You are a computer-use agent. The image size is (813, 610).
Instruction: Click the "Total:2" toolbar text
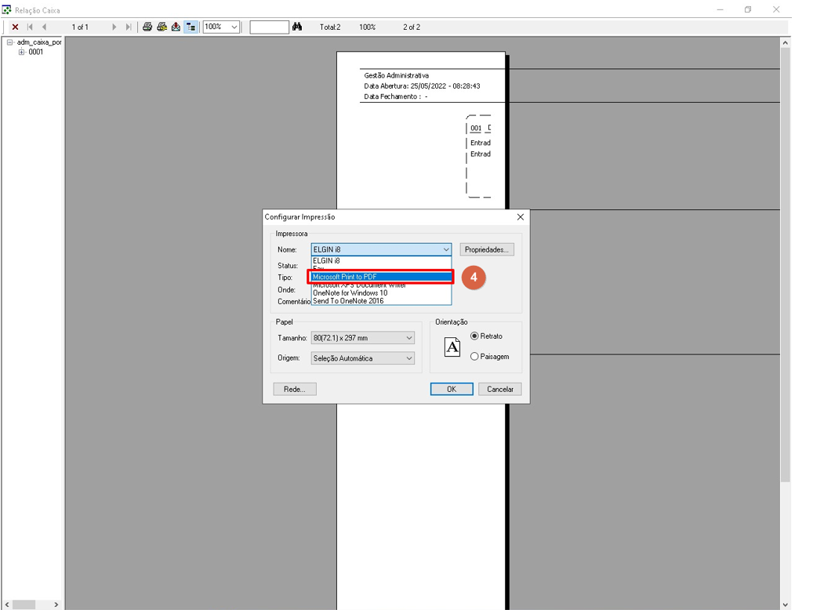pos(330,27)
